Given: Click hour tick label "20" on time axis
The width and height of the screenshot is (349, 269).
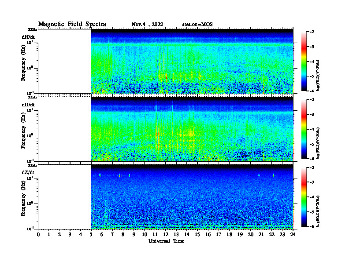Looking at the screenshot, I should [251, 235].
